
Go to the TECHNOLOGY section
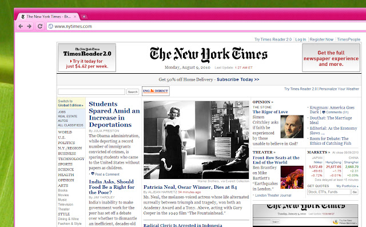(x=71, y=158)
